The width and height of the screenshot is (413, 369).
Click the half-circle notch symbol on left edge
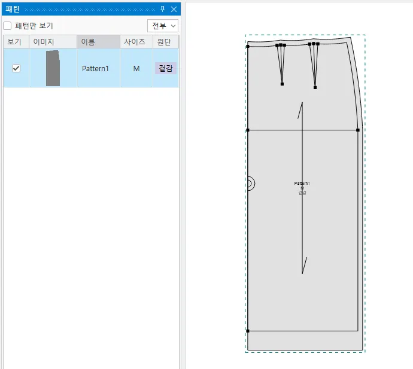tap(251, 184)
